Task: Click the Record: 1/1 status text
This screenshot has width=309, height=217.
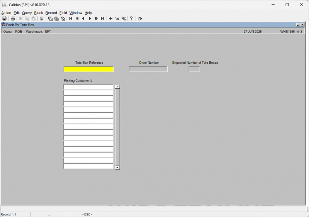Action: [x=8, y=214]
